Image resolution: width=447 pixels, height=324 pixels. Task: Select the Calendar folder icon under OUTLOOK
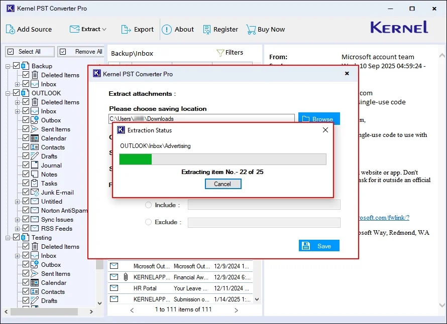tap(35, 138)
